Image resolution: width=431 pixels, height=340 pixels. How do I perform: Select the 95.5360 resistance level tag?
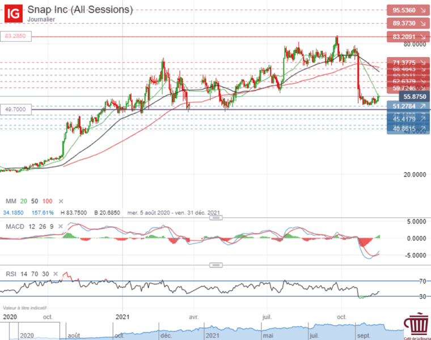click(408, 10)
